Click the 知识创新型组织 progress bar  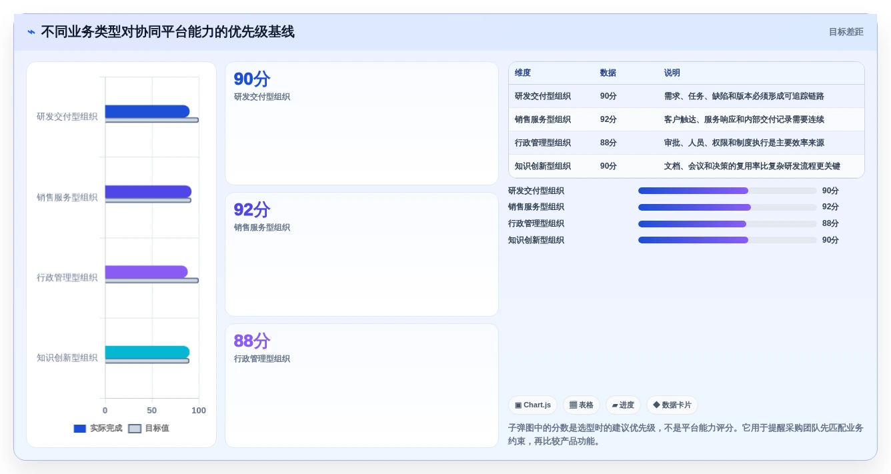point(727,240)
